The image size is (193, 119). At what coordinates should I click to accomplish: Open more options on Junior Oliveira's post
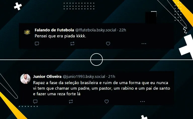(142, 101)
